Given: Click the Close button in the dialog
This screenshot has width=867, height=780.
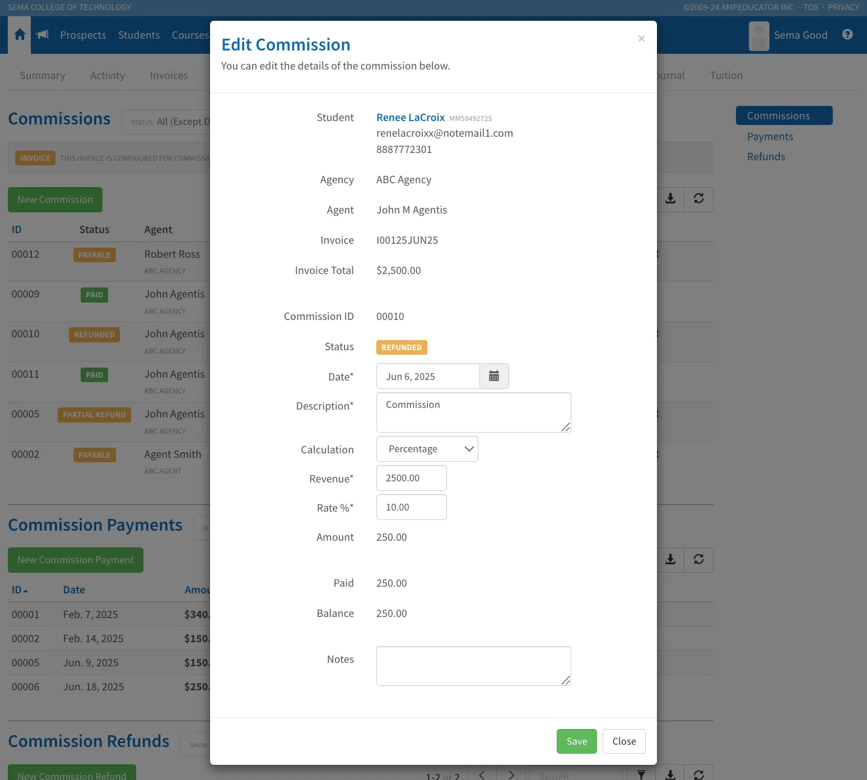Looking at the screenshot, I should (624, 741).
